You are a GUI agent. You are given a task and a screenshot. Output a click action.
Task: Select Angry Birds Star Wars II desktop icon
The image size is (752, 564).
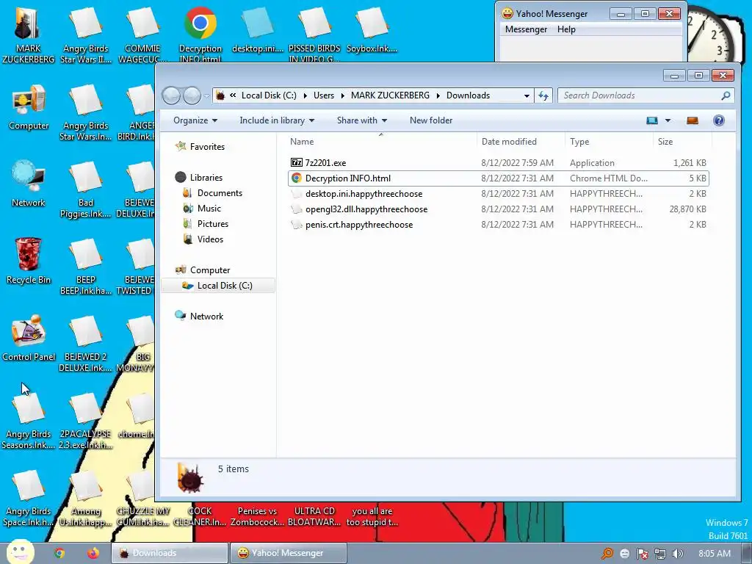coord(85,35)
